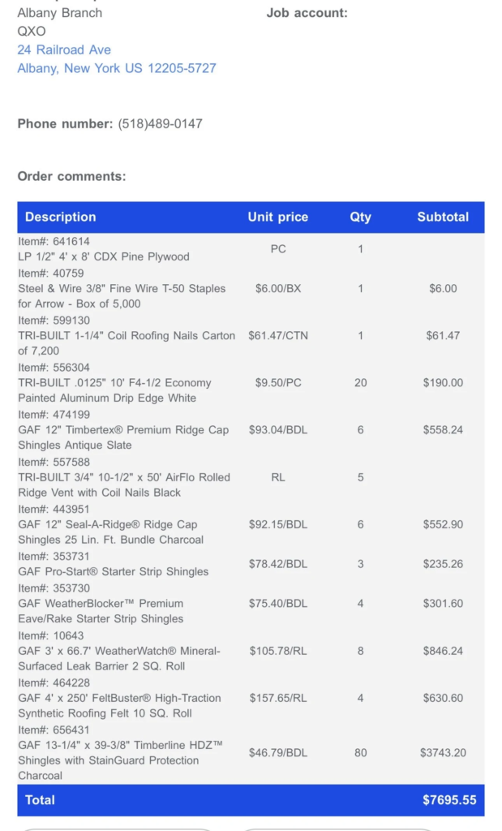Click the Description column header
502x831 pixels.
(x=60, y=217)
